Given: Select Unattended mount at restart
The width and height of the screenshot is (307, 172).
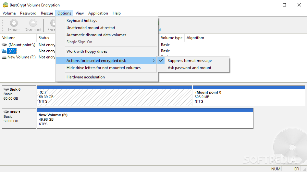Looking at the screenshot, I should click(x=106, y=28).
